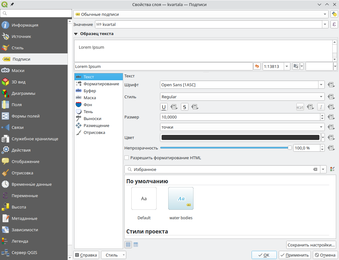This screenshot has height=260, width=339.
Task: Open data-defined override for Шрифт
Action: [x=331, y=85]
